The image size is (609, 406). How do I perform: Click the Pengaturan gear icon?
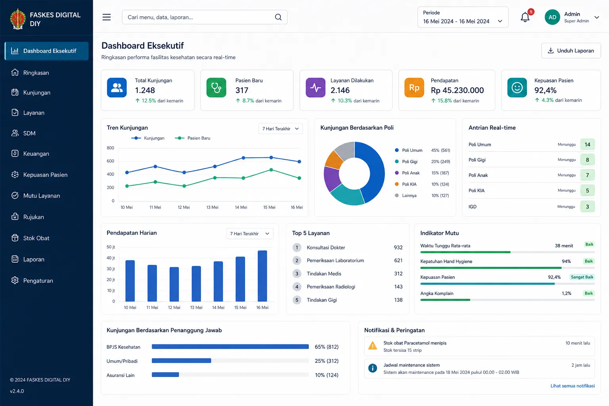(x=15, y=280)
